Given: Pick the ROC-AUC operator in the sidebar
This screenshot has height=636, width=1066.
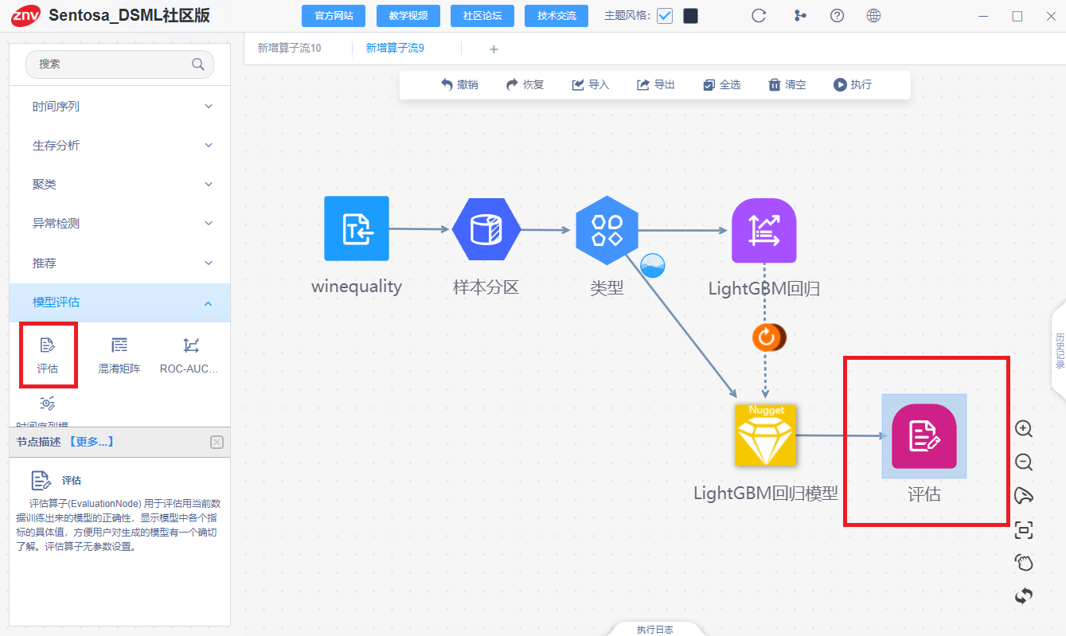Looking at the screenshot, I should coord(189,354).
